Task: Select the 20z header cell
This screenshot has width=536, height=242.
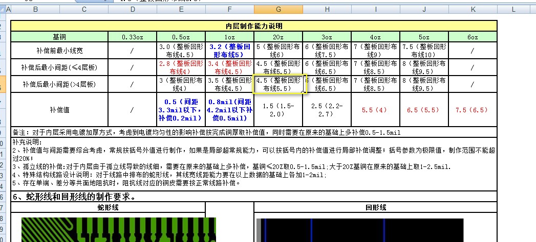Action: pos(278,37)
